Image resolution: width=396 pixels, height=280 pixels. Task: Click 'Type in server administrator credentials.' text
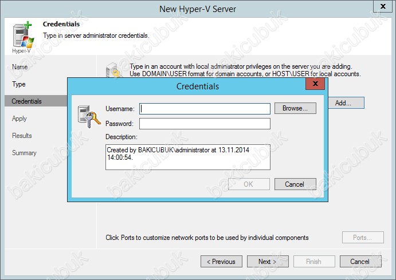tap(96, 36)
